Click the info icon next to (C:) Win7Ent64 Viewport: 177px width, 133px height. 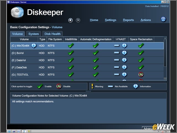coord(34,45)
